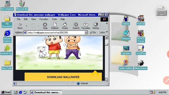Open the Recycle Bin icon
This screenshot has width=169, height=95.
pyautogui.click(x=22, y=5)
